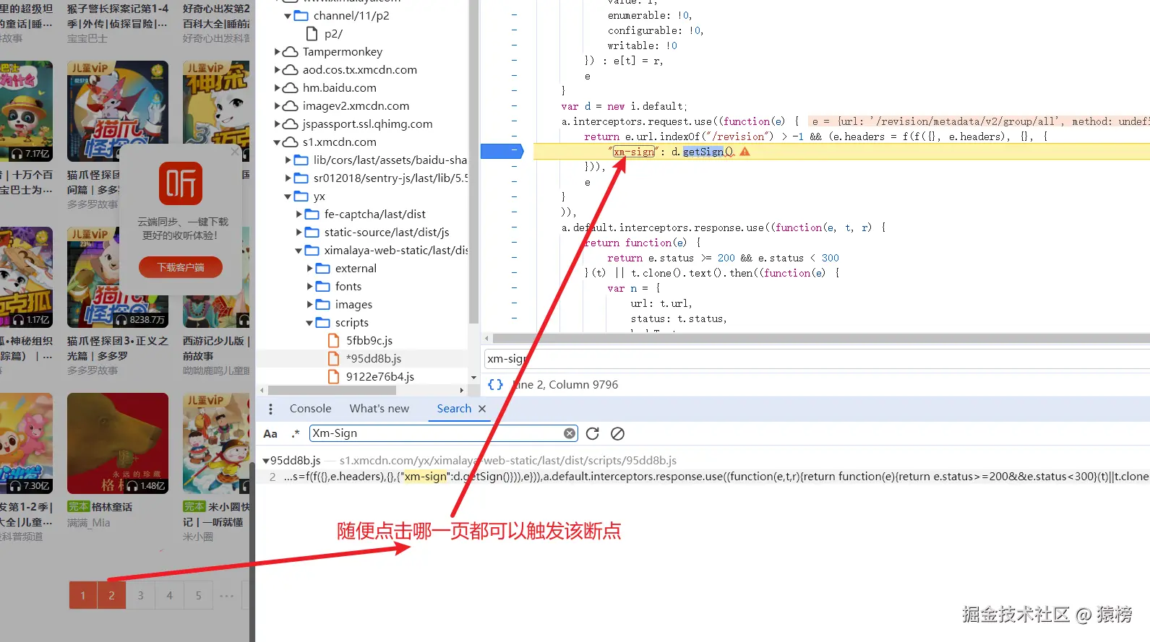The width and height of the screenshot is (1150, 642).
Task: Click the file tree vertical scrollbar
Action: pyautogui.click(x=473, y=162)
